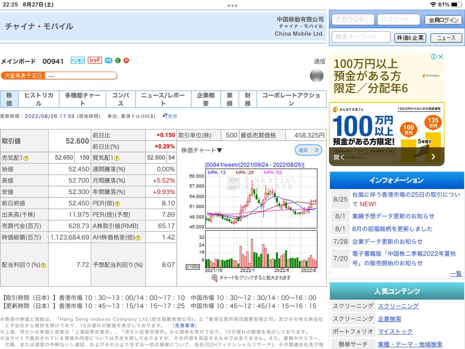Click the 52.600 取引値 price value
This screenshot has height=349, width=465.
(x=77, y=141)
